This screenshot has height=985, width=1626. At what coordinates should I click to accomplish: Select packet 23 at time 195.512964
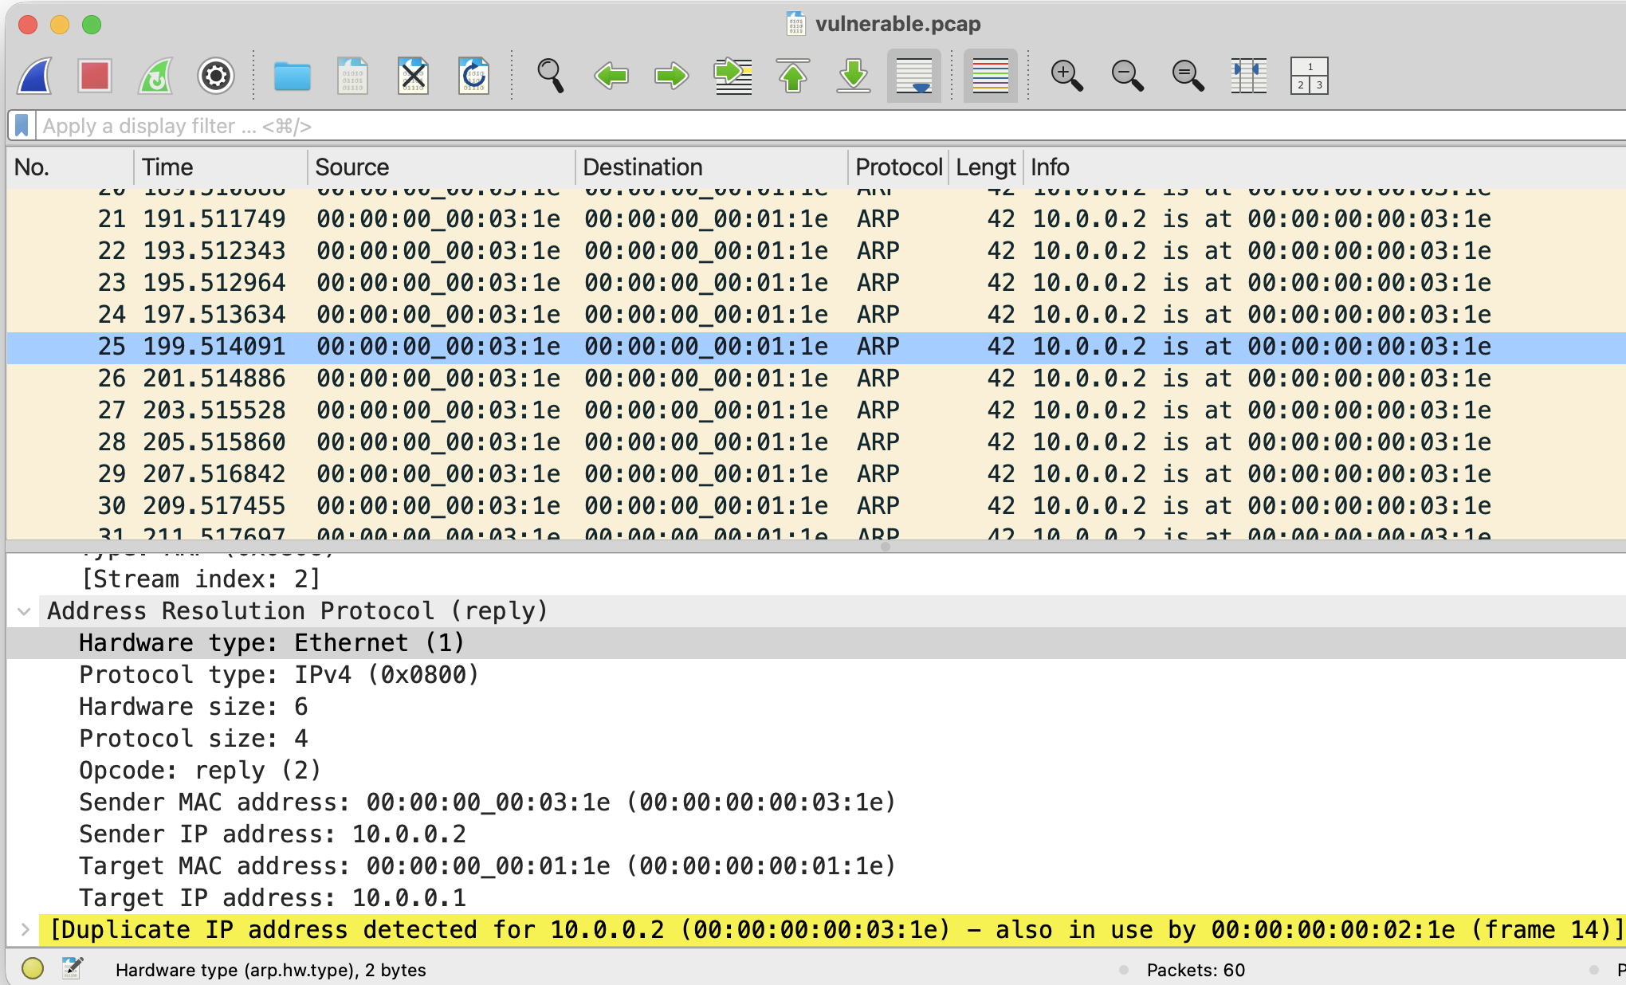[816, 283]
